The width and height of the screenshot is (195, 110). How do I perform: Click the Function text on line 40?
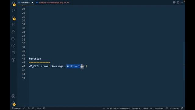click(x=35, y=59)
